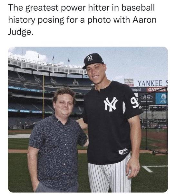Screen dimensions: 176x194
Task: Click the large NY logo on the jersey
Action: click(110, 103)
